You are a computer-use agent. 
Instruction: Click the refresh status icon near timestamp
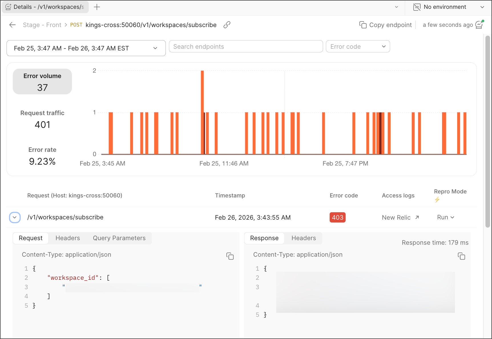(479, 25)
